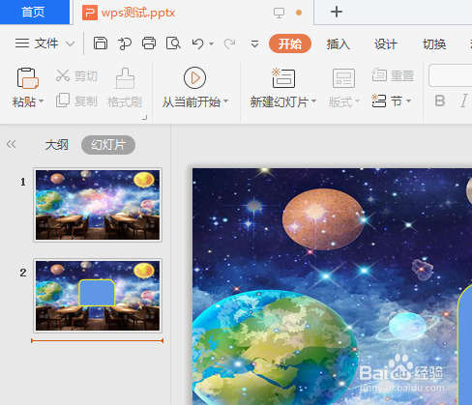This screenshot has height=405, width=472.
Task: Click the Print icon
Action: pos(149,43)
